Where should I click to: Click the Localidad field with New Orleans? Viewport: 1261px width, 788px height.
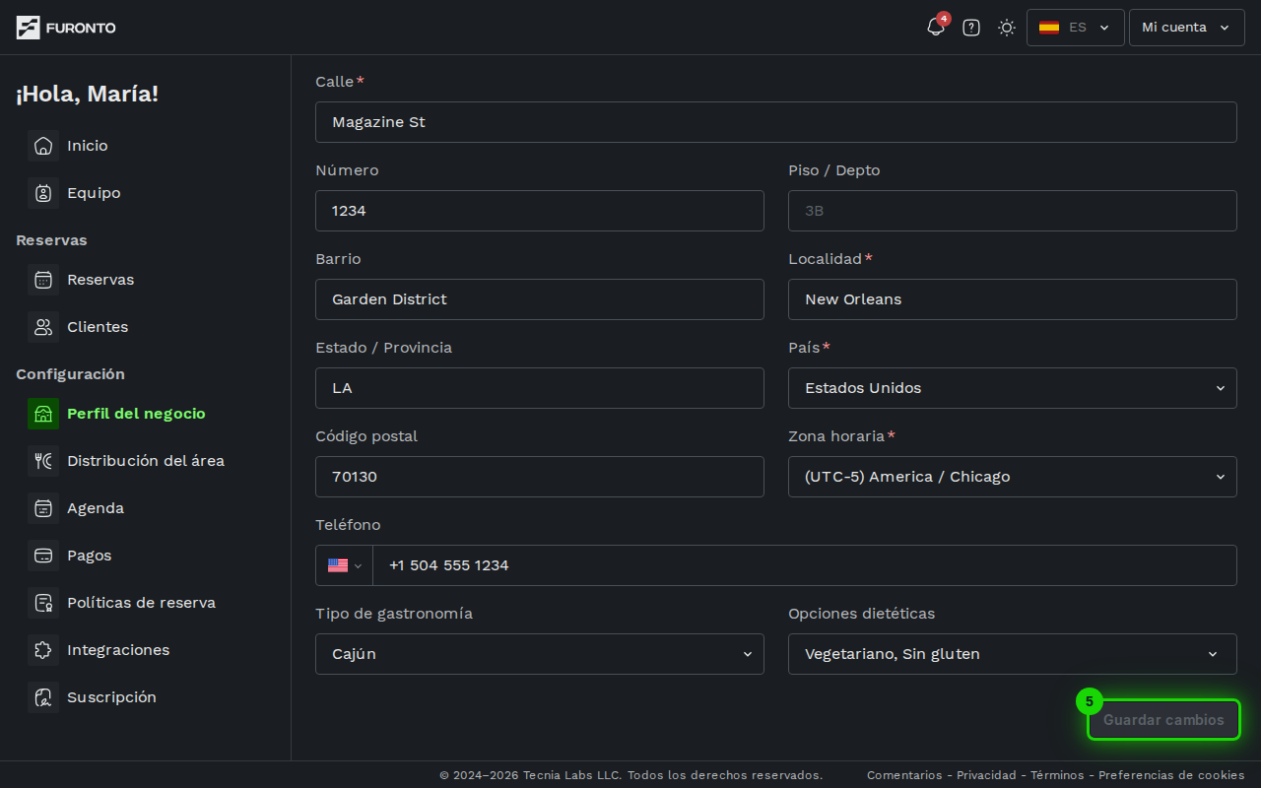tap(1013, 299)
